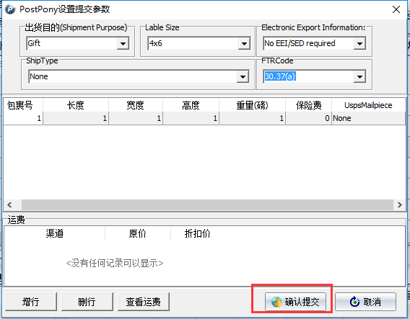This screenshot has width=410, height=319.
Task: Open the FTRCode dropdown arrow
Action: 359,76
